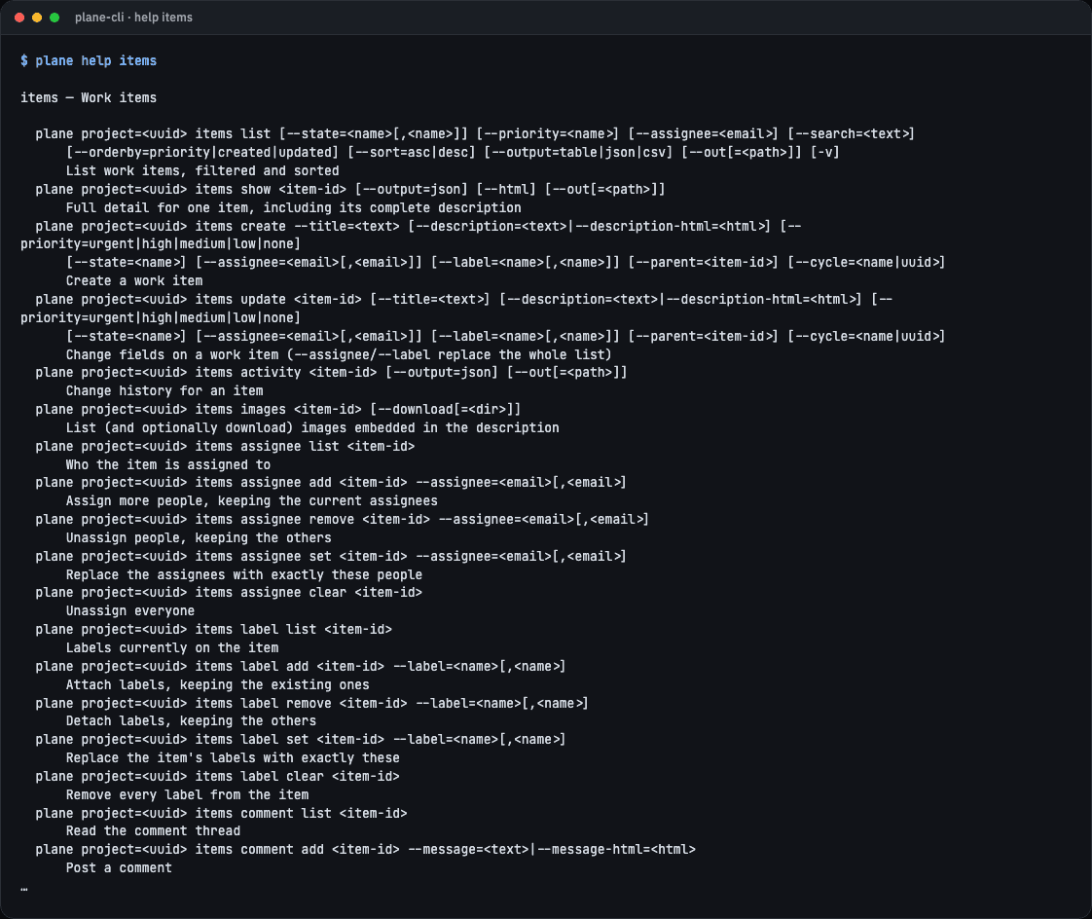This screenshot has height=919, width=1092.
Task: Click the 'items label clear <item-id>' line
Action: (x=217, y=776)
